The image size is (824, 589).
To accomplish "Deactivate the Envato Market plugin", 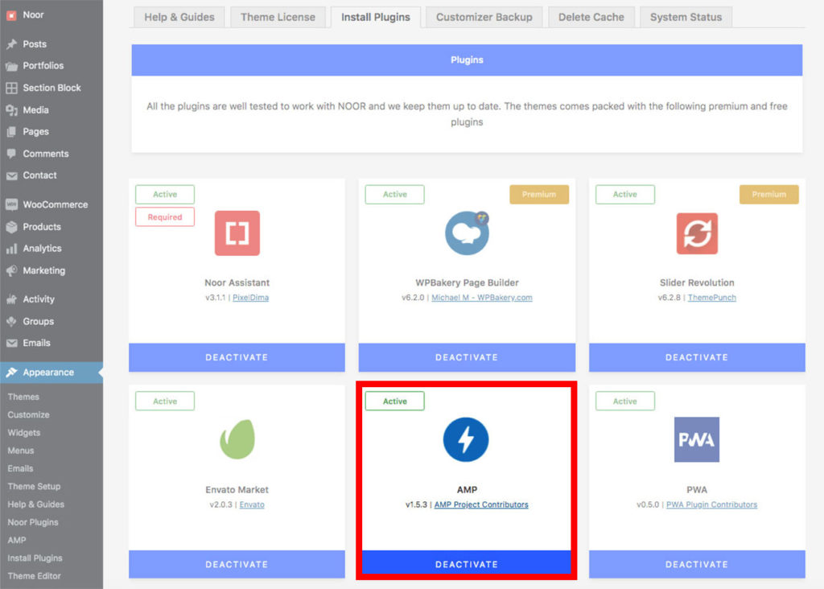I will [x=237, y=564].
